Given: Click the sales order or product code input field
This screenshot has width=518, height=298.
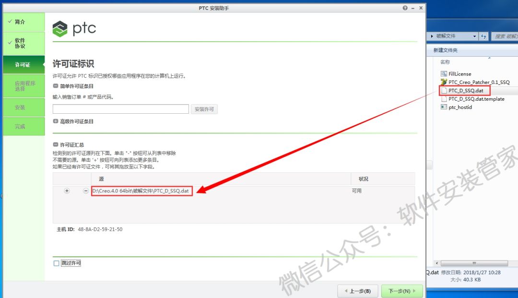Looking at the screenshot, I should [120, 109].
